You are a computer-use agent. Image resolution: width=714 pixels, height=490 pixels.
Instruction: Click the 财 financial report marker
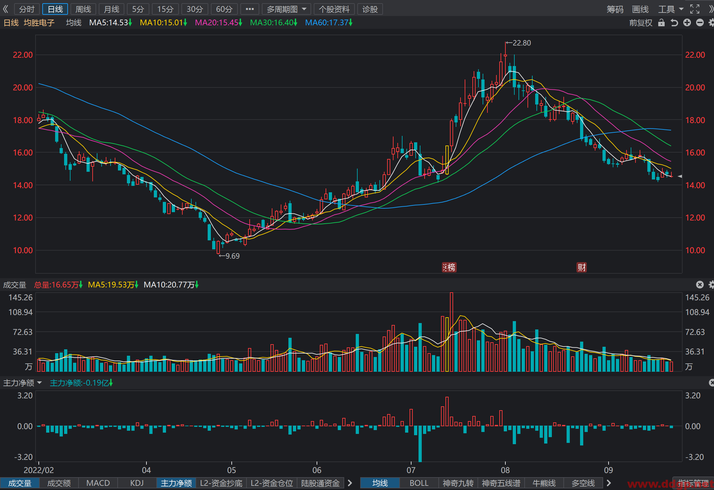582,267
